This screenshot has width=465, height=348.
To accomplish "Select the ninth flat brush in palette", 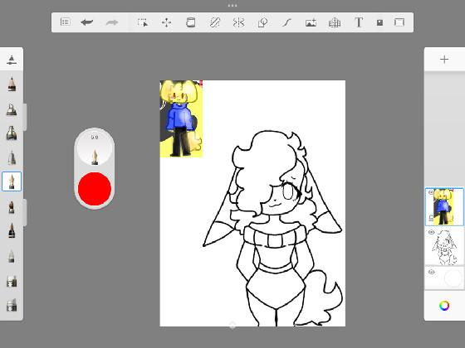I will pyautogui.click(x=12, y=281).
